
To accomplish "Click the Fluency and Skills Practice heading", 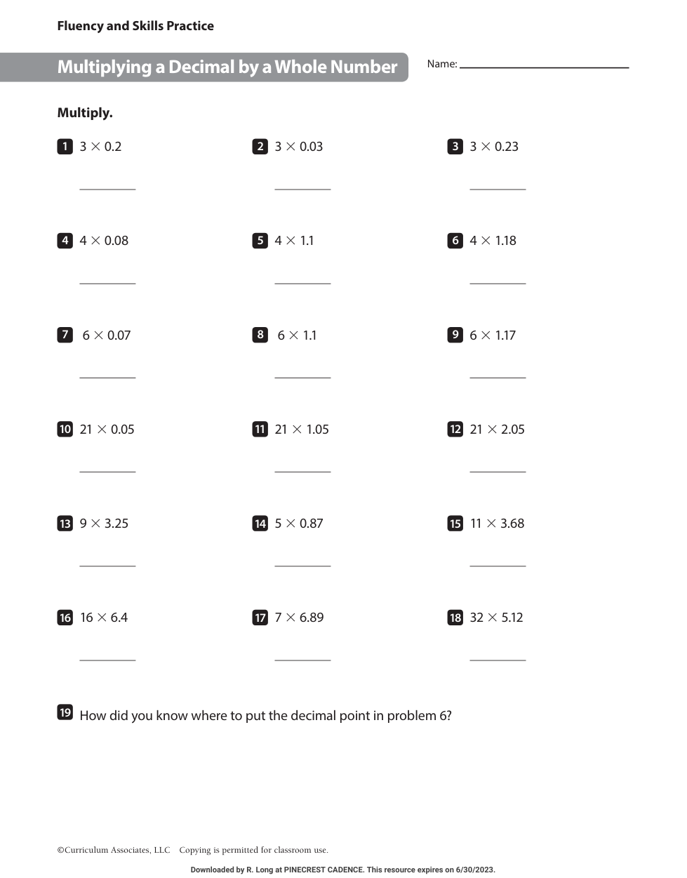I will [x=135, y=26].
